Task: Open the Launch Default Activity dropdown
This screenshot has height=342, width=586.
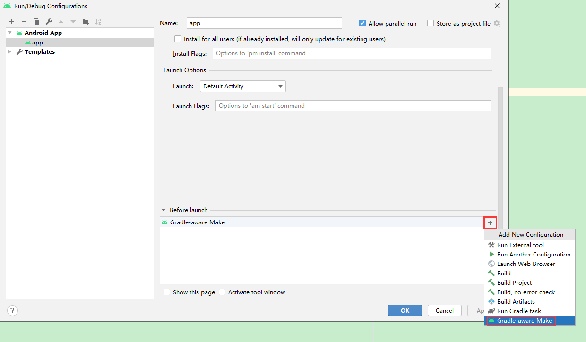Action: pyautogui.click(x=280, y=86)
